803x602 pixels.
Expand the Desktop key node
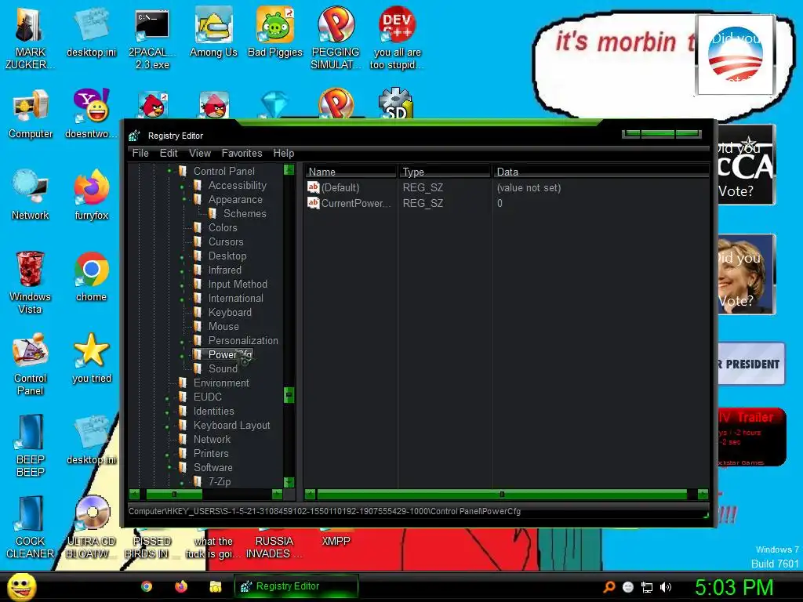pos(182,256)
